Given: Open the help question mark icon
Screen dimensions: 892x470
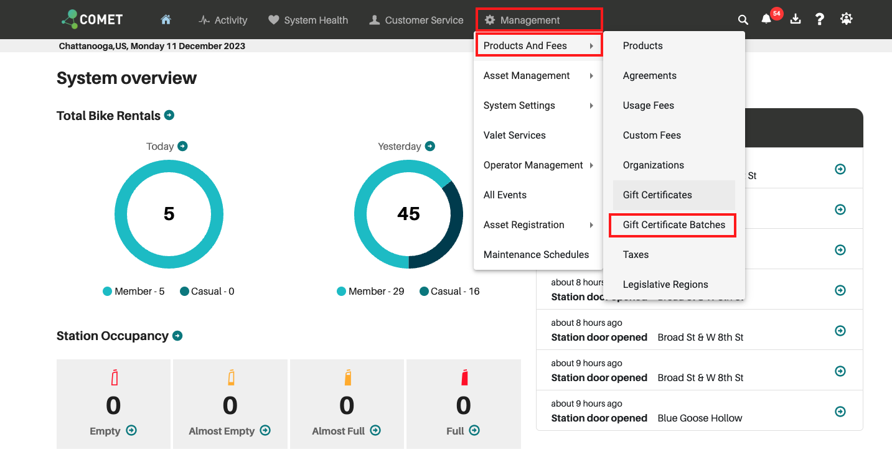Looking at the screenshot, I should pos(820,19).
